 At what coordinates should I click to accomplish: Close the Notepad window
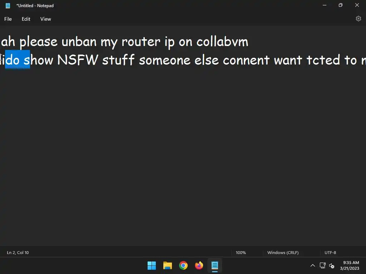(357, 5)
